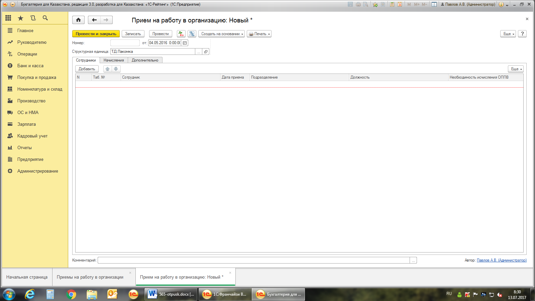Open the top toolbar Еще menu
535x301 pixels.
(x=508, y=34)
